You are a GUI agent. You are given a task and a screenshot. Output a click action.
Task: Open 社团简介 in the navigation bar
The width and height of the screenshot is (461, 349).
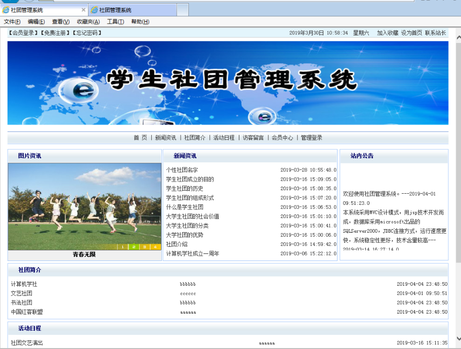pos(195,138)
